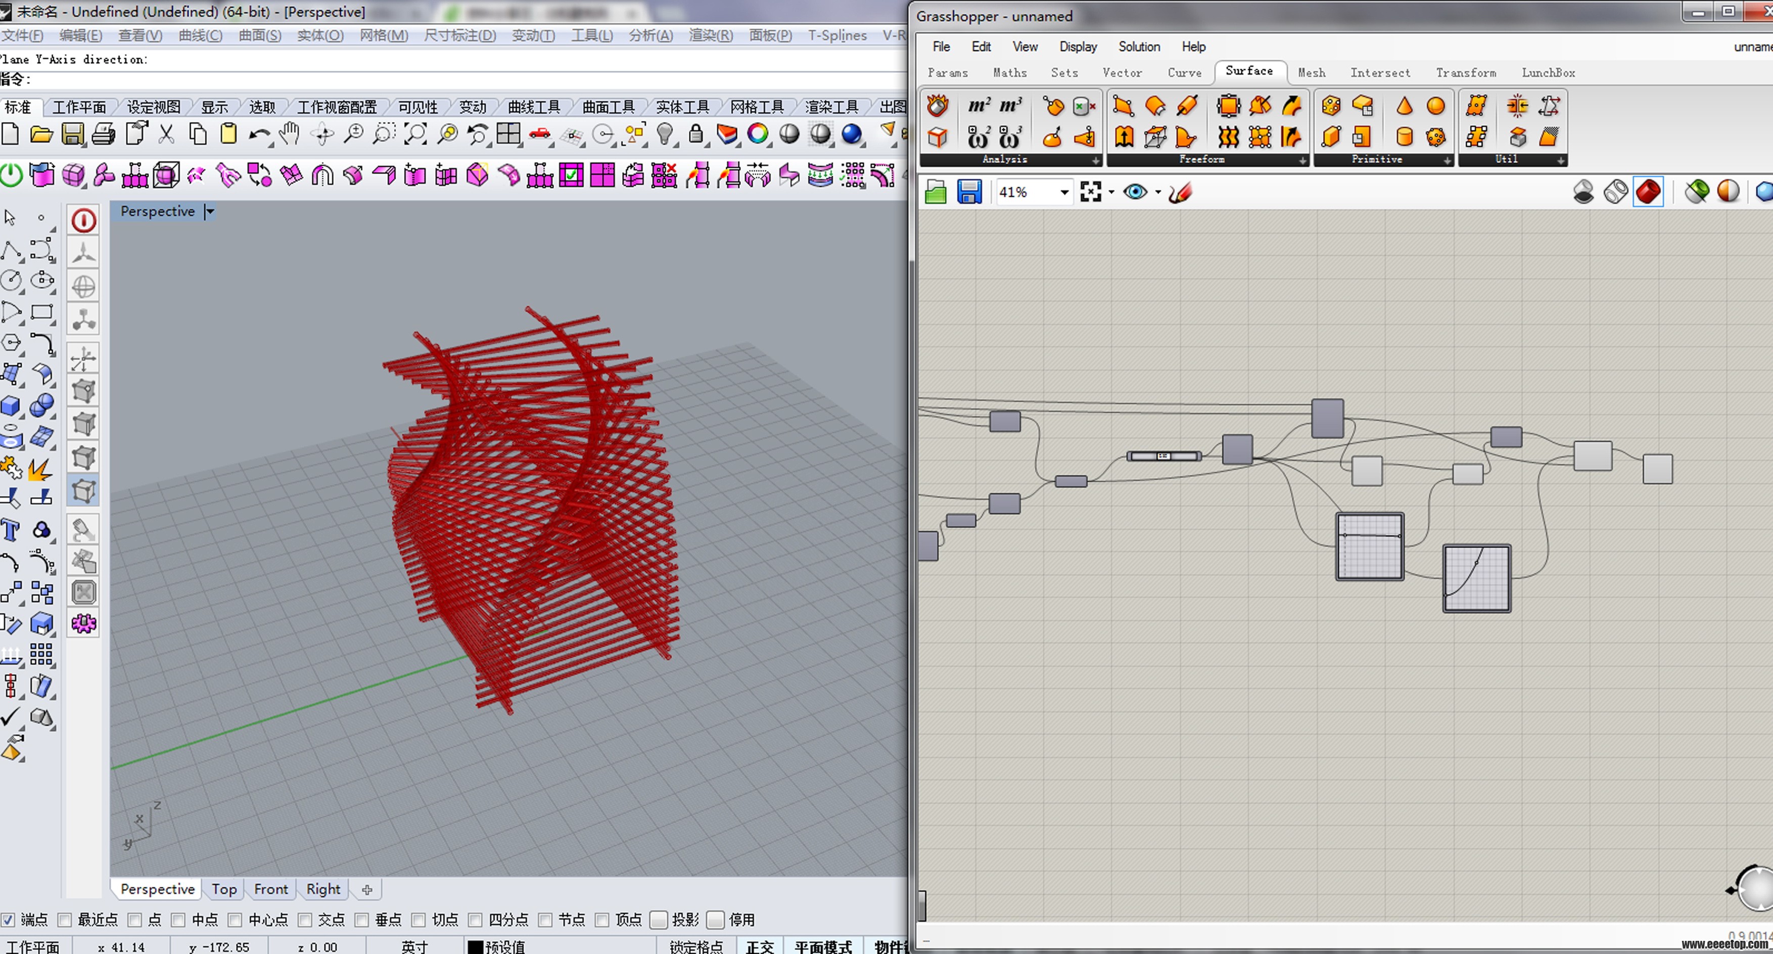The image size is (1773, 954).
Task: Undo using the curved arrow icon
Action: [259, 135]
